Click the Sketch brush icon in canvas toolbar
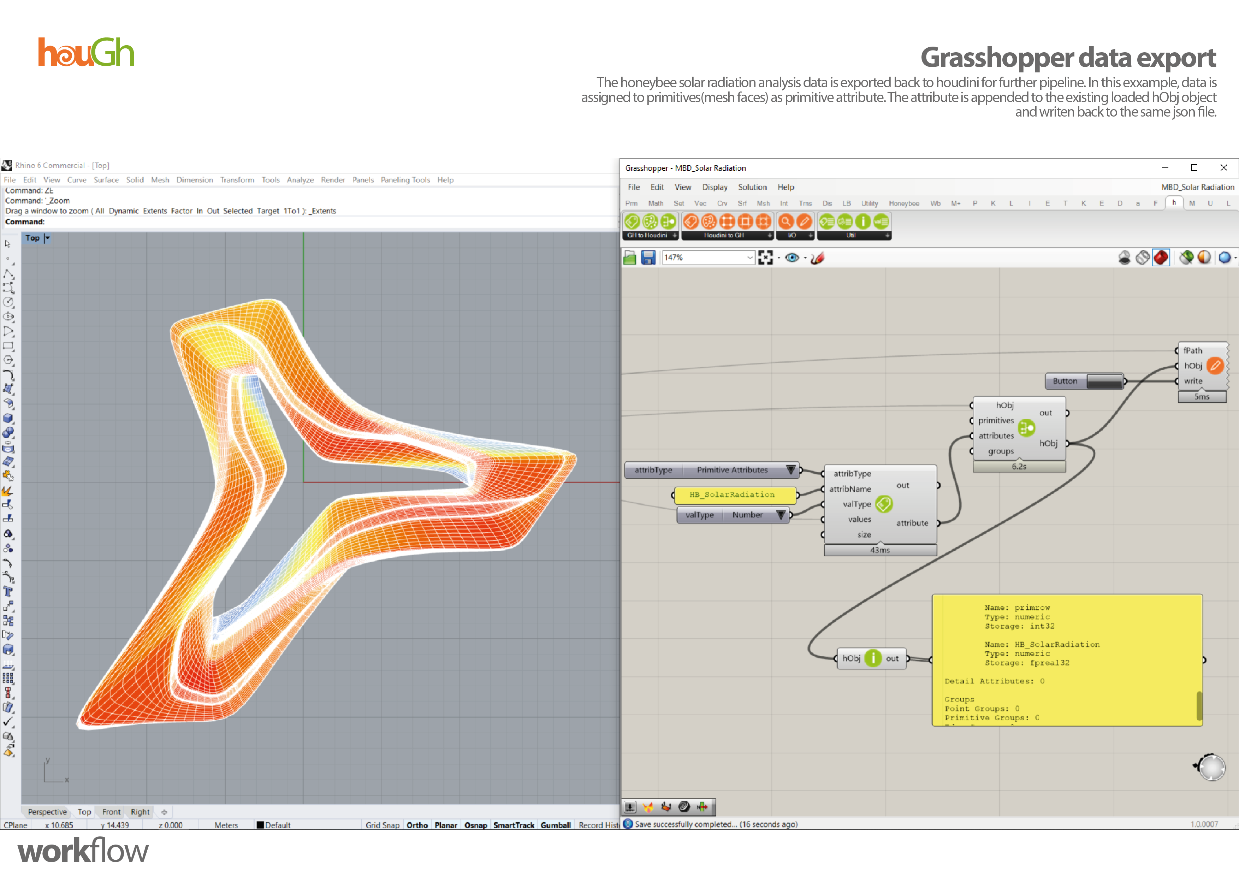The width and height of the screenshot is (1239, 876). point(818,258)
